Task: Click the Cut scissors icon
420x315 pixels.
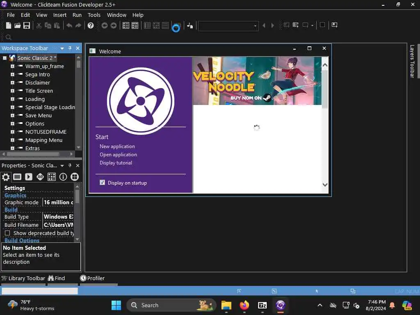Action: 39,25
